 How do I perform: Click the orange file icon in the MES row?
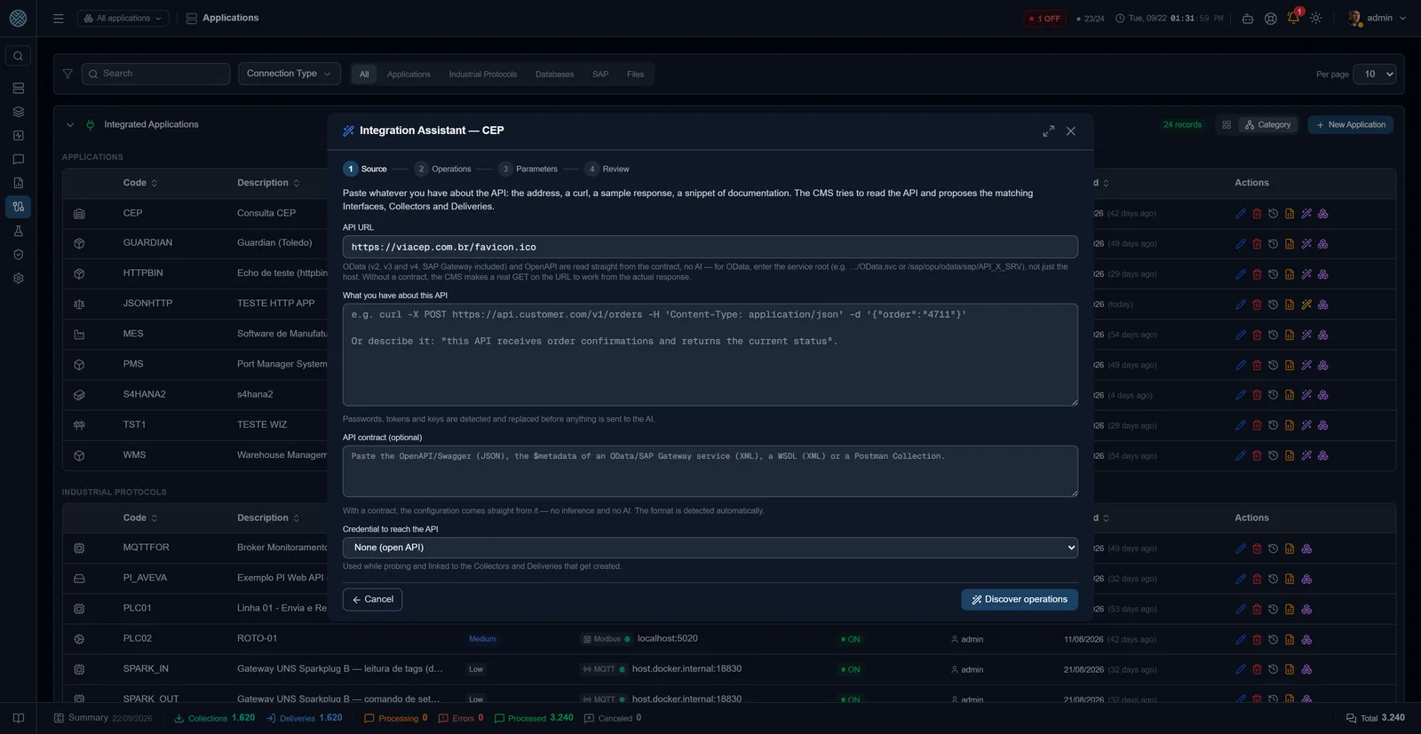pyautogui.click(x=1290, y=335)
